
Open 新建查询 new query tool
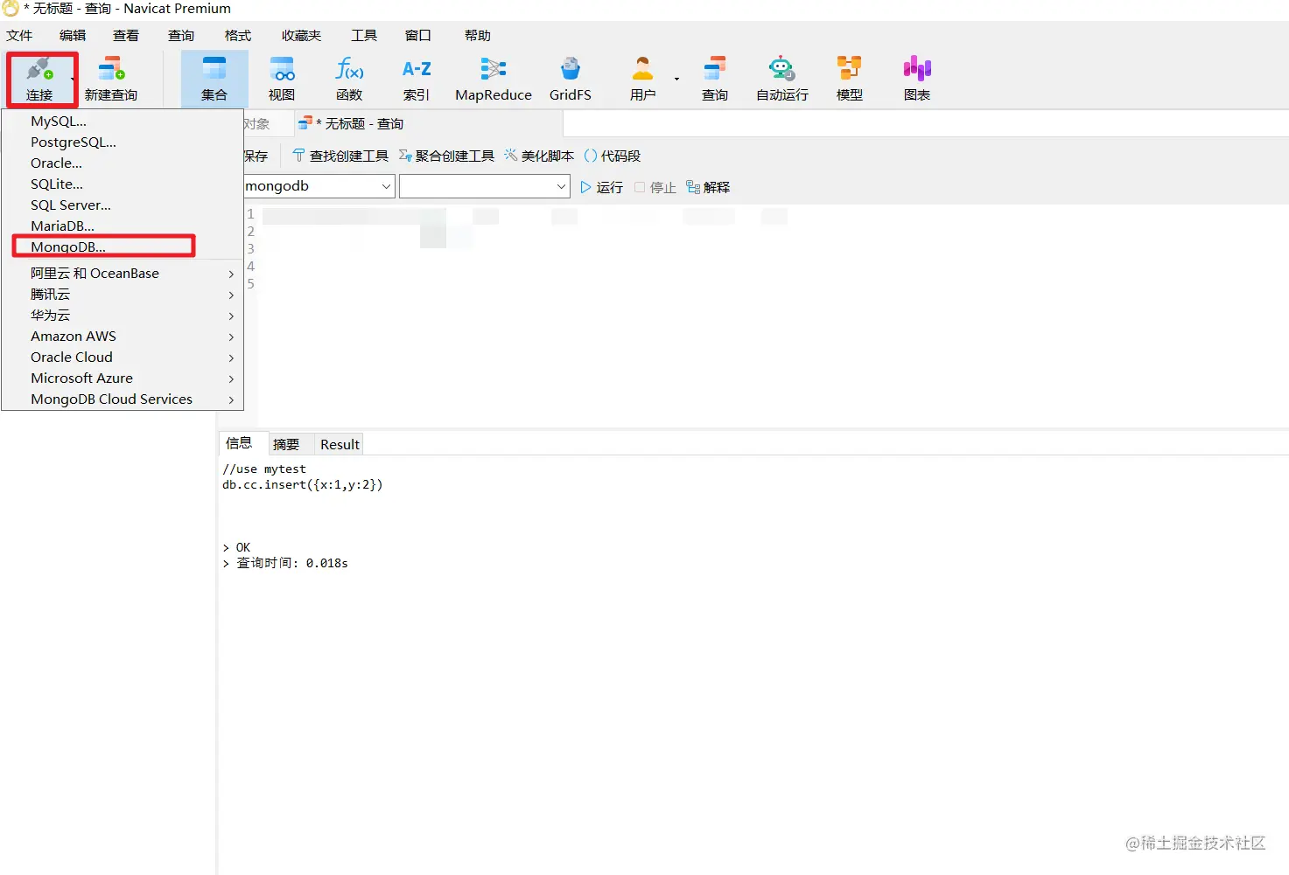[111, 79]
